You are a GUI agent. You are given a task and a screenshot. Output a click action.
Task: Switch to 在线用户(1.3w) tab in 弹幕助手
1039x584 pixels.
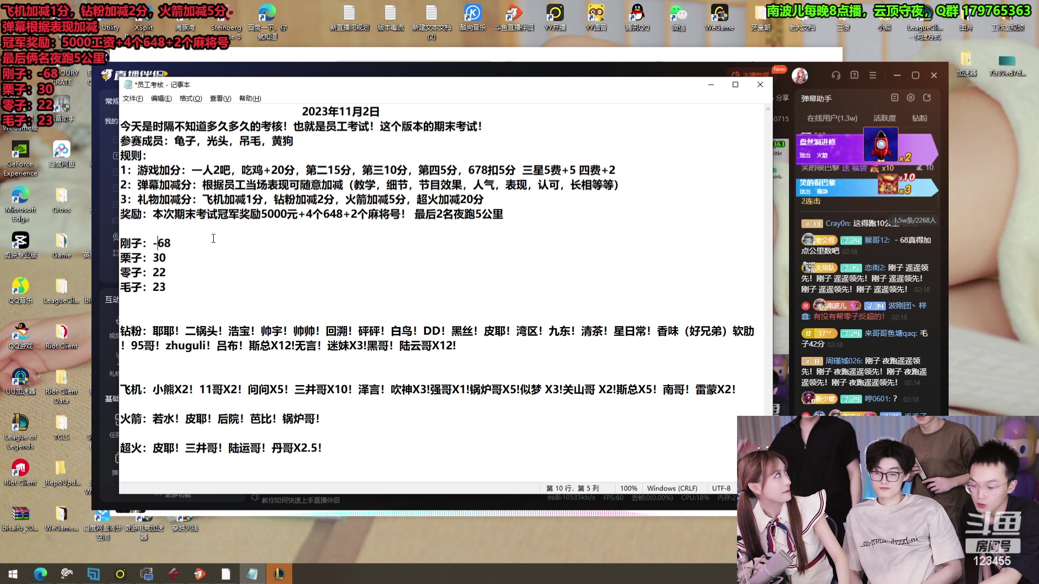click(x=832, y=118)
